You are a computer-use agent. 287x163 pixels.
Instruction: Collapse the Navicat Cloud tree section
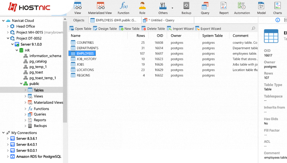pyautogui.click(x=3, y=21)
